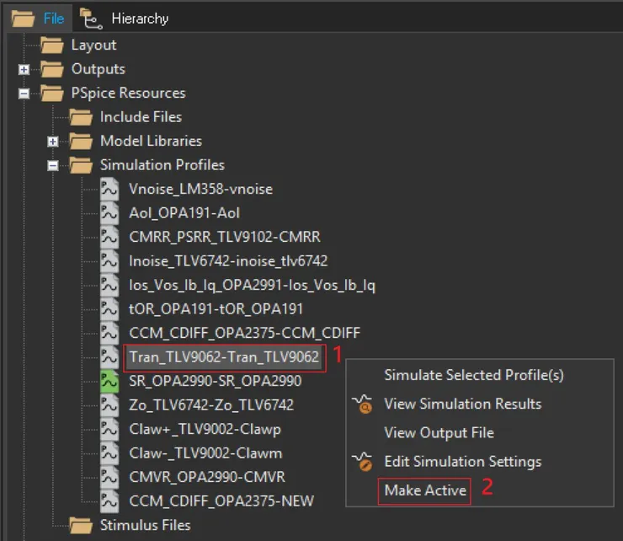623x541 pixels.
Task: Collapse the Simulation Profiles folder
Action: (53, 165)
